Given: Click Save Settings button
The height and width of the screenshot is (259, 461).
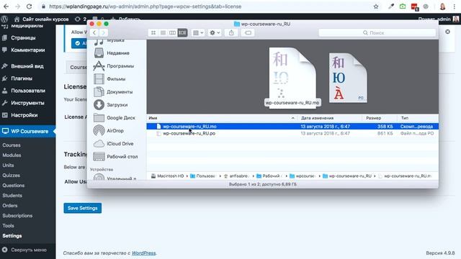Looking at the screenshot, I should (x=83, y=208).
